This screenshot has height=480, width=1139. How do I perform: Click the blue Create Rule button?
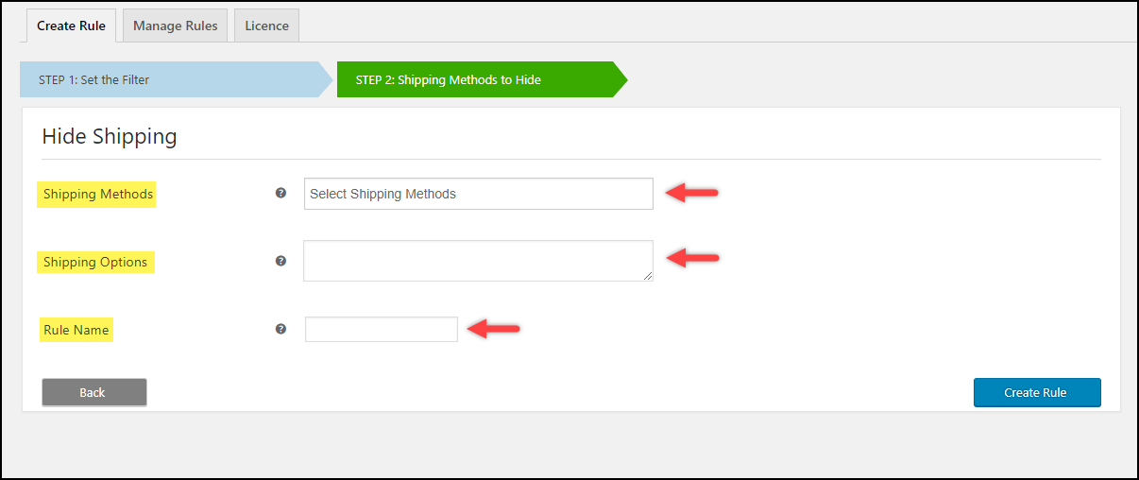click(x=1036, y=392)
